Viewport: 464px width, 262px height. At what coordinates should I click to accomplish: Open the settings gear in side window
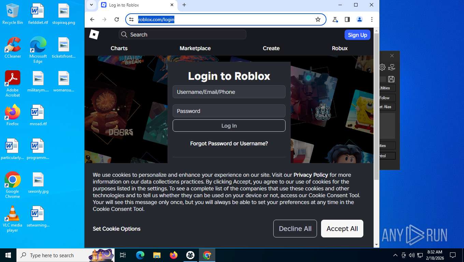coord(382,67)
